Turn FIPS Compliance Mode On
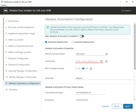The height and width of the screenshot is (112, 136). click(x=76, y=69)
